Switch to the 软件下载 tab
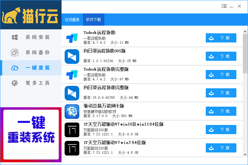 click(x=93, y=20)
